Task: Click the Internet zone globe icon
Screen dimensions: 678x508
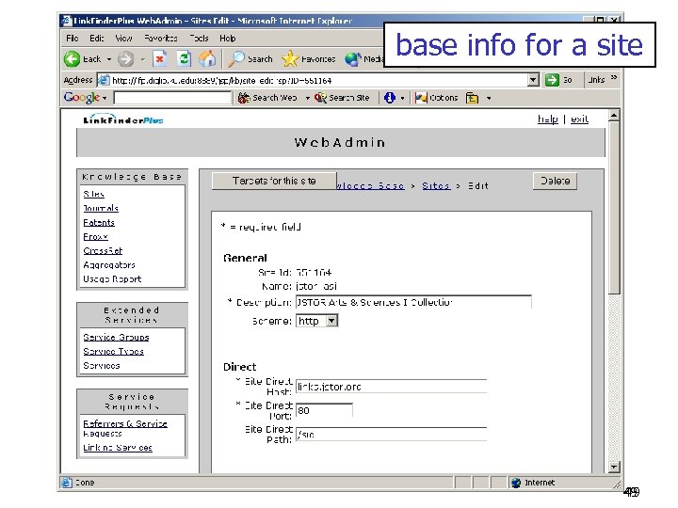Action: click(x=516, y=483)
